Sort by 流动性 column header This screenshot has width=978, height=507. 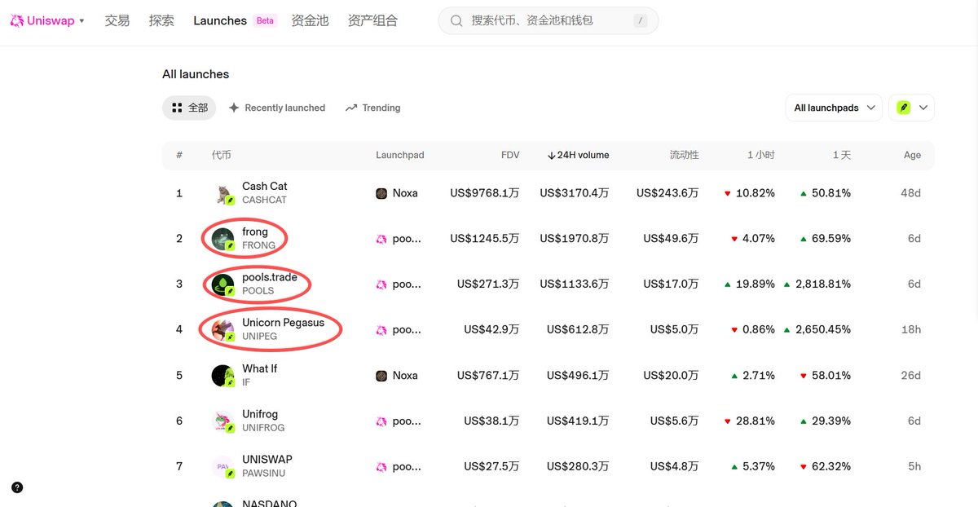click(x=684, y=155)
